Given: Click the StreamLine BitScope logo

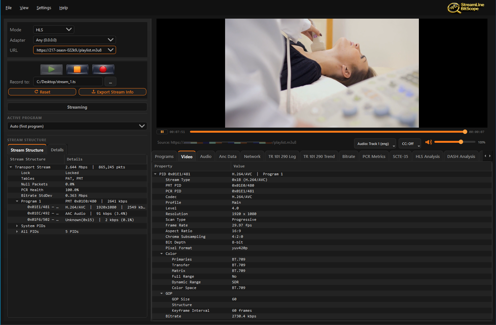Looking at the screenshot, I should pos(466,8).
